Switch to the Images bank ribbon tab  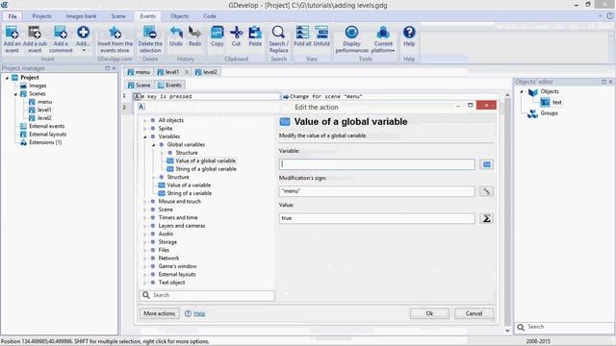click(x=81, y=16)
